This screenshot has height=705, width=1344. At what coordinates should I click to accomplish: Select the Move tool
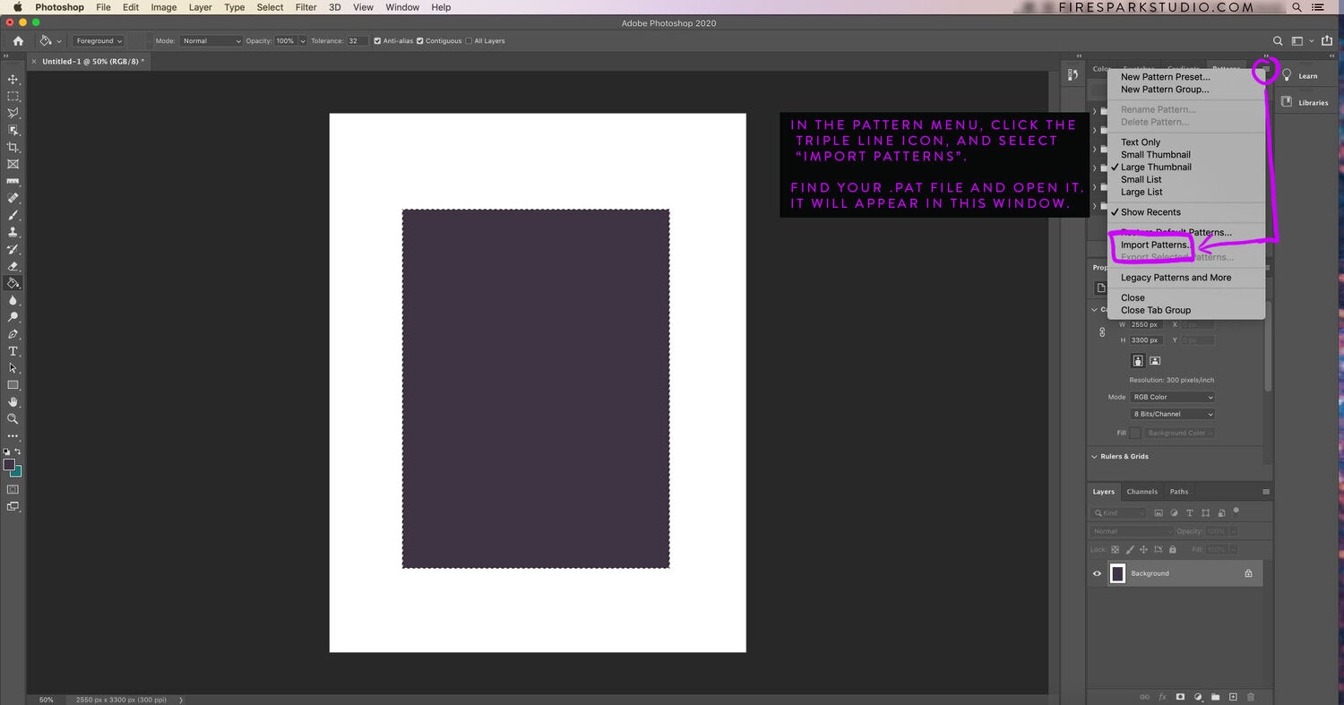pyautogui.click(x=13, y=78)
